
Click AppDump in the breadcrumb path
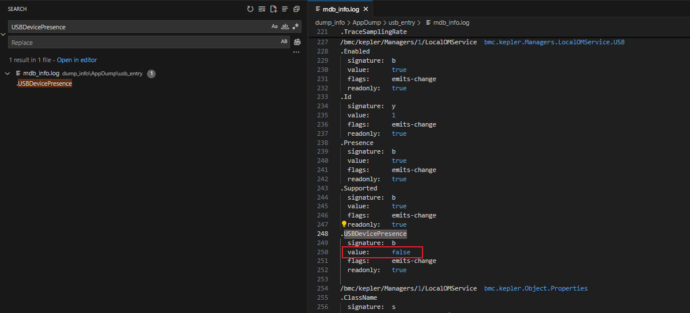pos(367,22)
